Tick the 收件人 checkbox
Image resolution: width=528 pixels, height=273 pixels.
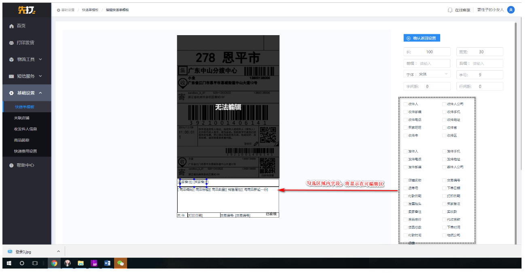[405, 104]
